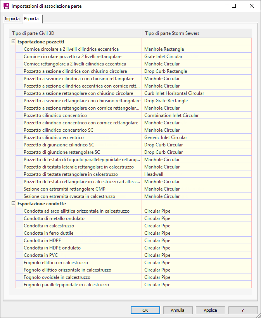Image resolution: width=261 pixels, height=318 pixels.
Task: Open the 'Generic Inlet Circular' value cell
Action: tap(197, 138)
